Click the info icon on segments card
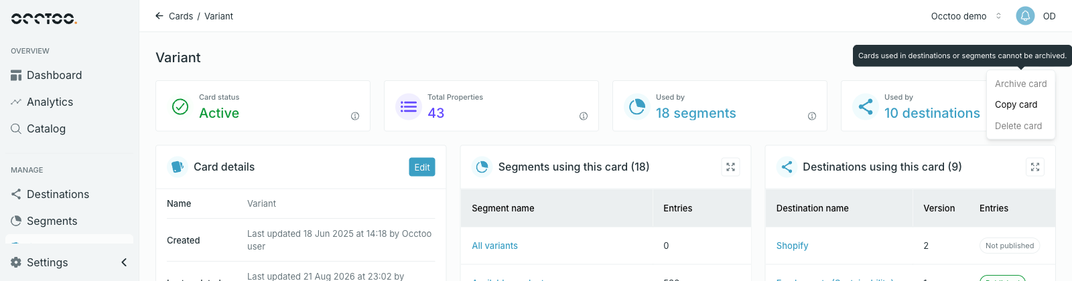1072x281 pixels. (x=812, y=116)
